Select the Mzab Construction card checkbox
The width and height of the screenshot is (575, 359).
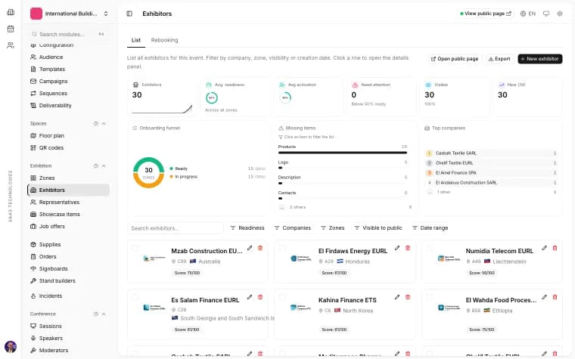pyautogui.click(x=135, y=248)
